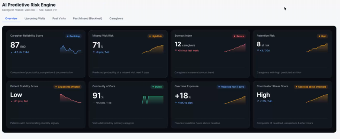340x139 pixels.
Task: Click the red up-arrow beside +5 since last week
Action: tap(176, 50)
